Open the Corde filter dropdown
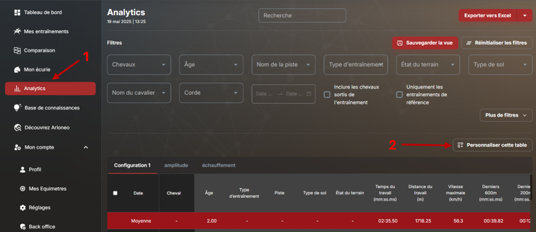Screen dimensions: 536x232 [x=211, y=93]
